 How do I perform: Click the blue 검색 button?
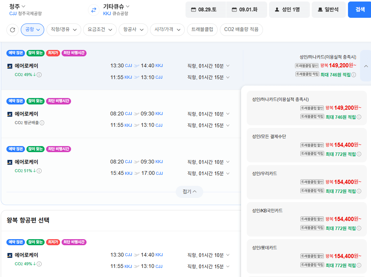[x=360, y=10]
